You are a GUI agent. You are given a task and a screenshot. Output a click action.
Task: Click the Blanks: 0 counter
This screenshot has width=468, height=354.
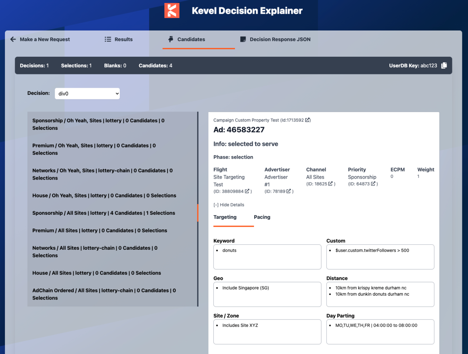coord(115,66)
